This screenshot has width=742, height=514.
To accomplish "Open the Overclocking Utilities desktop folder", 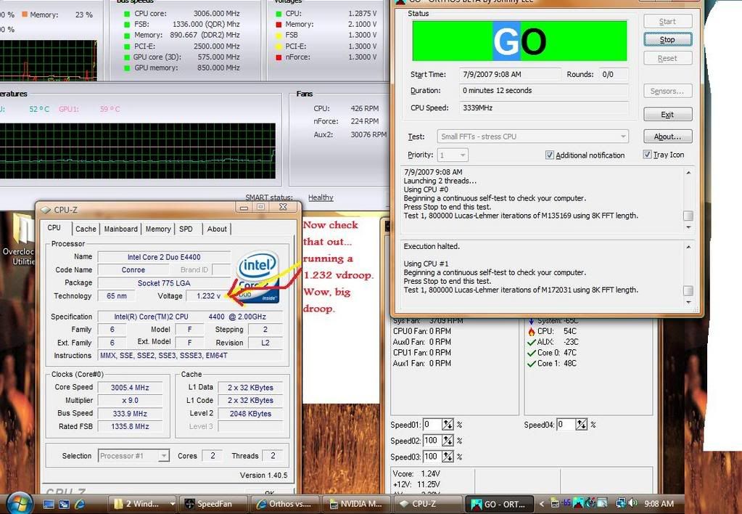I will tap(19, 240).
